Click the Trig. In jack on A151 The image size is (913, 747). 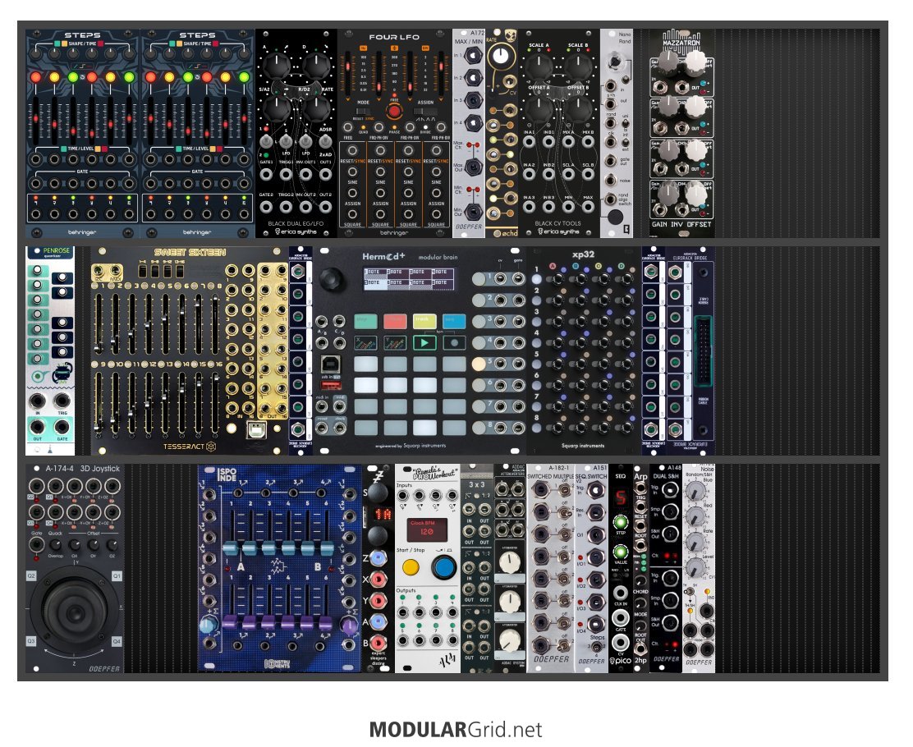pyautogui.click(x=595, y=491)
